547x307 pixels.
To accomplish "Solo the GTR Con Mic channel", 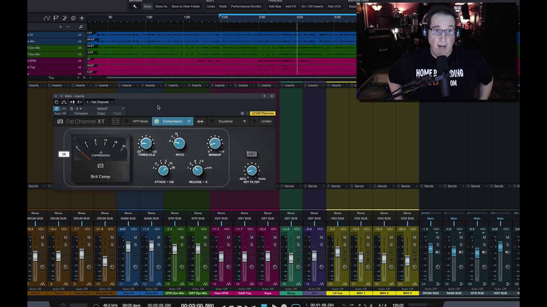I will 182,244.
